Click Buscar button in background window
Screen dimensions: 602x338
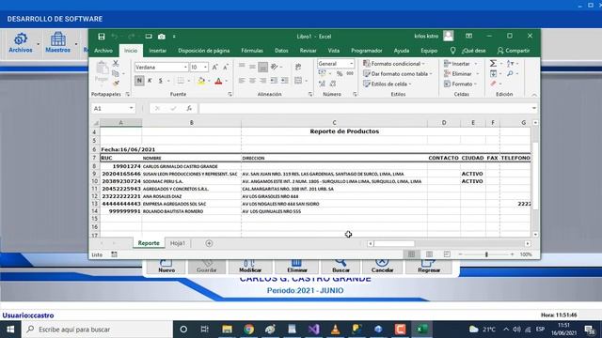341,267
